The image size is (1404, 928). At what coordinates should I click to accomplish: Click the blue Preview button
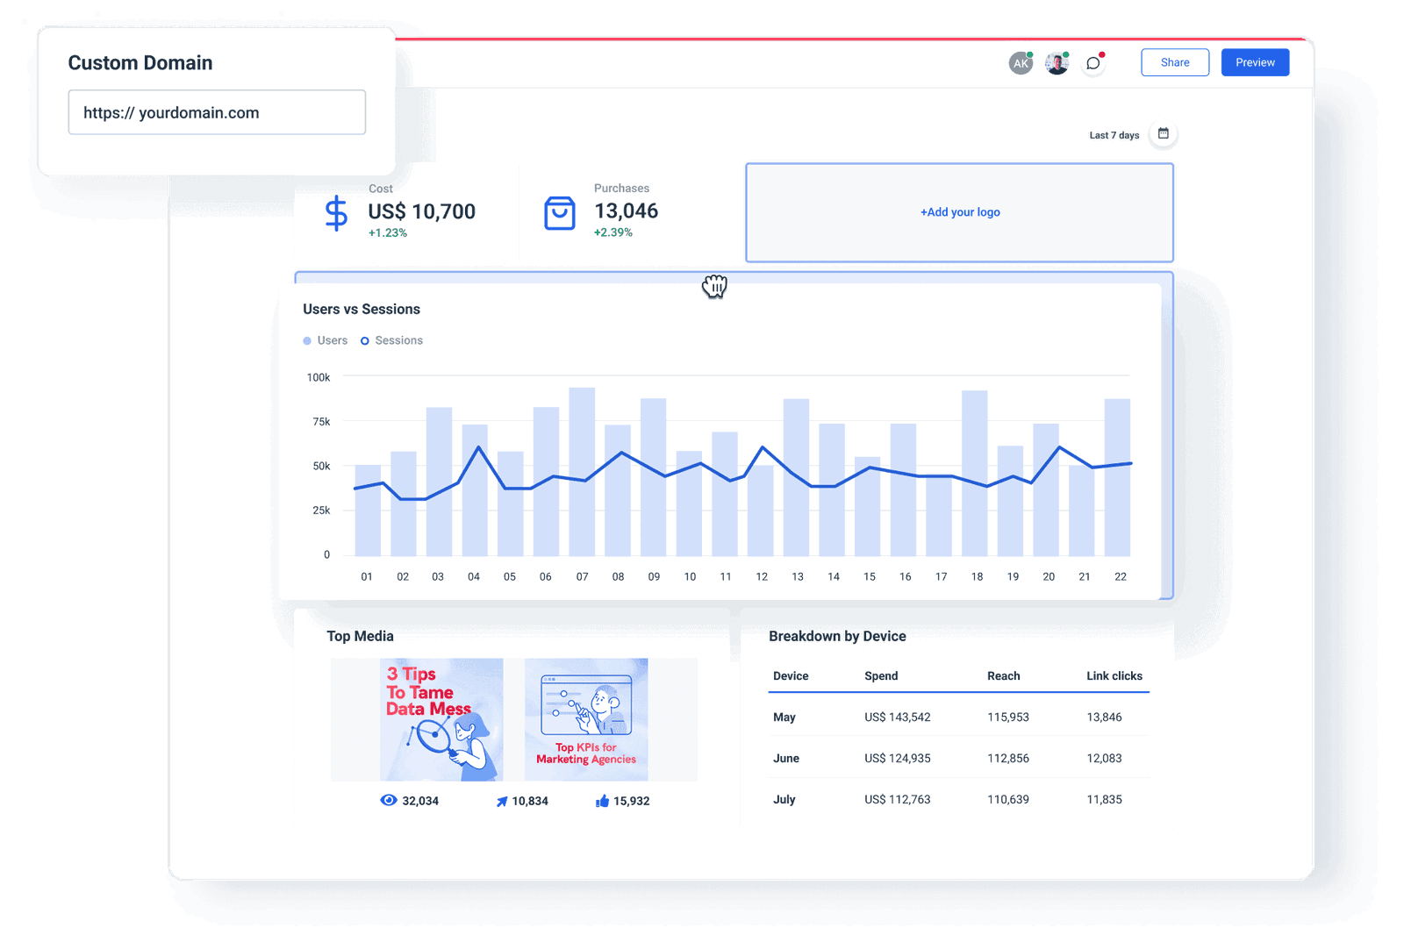coord(1254,62)
